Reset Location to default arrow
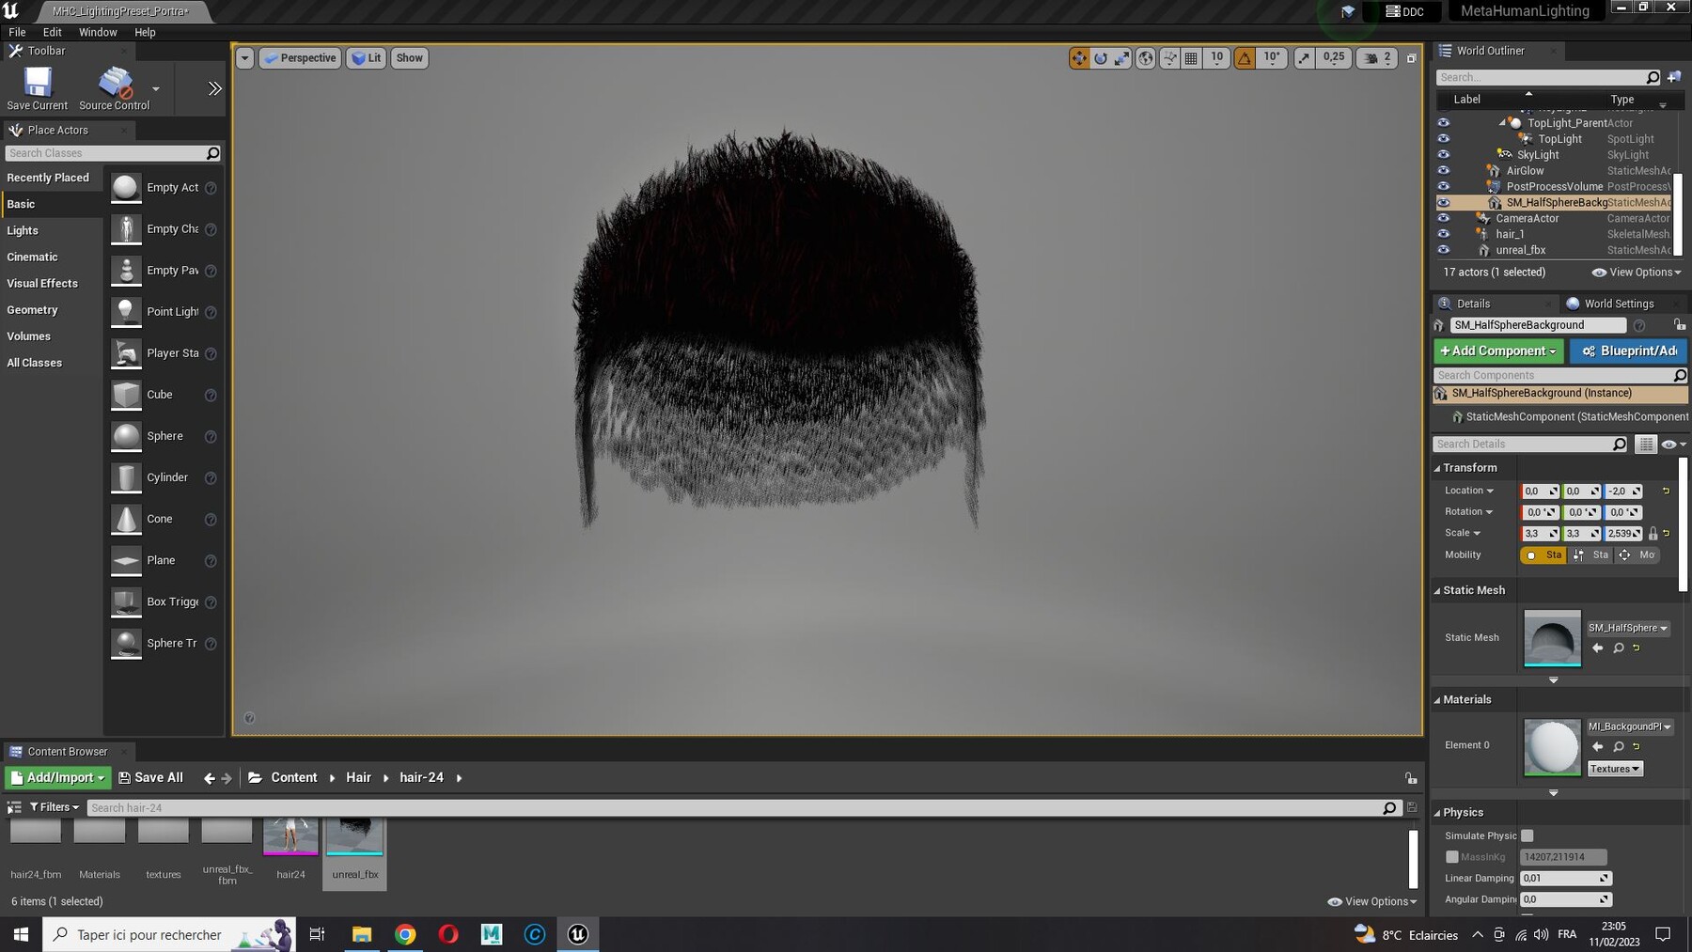Screen dimensions: 1692x952 pos(1666,492)
